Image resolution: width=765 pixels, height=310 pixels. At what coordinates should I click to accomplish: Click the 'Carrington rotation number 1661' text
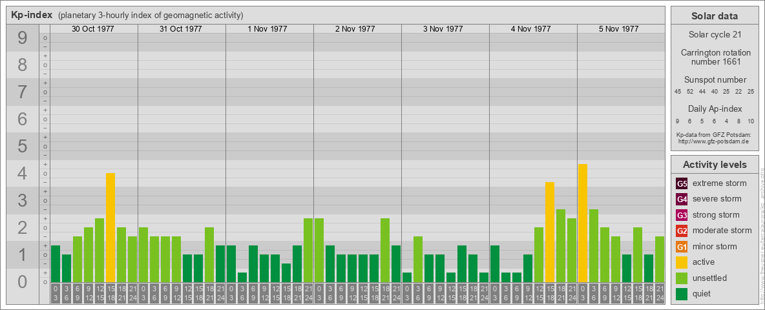pos(715,57)
